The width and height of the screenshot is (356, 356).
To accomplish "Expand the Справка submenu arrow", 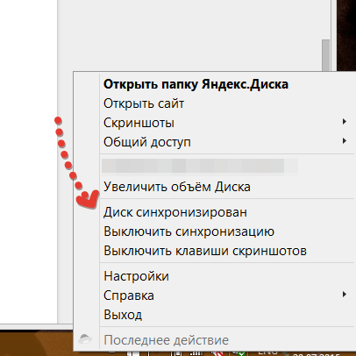I will click(x=345, y=294).
